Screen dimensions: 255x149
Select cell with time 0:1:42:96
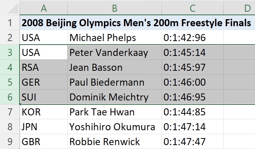tap(192, 38)
